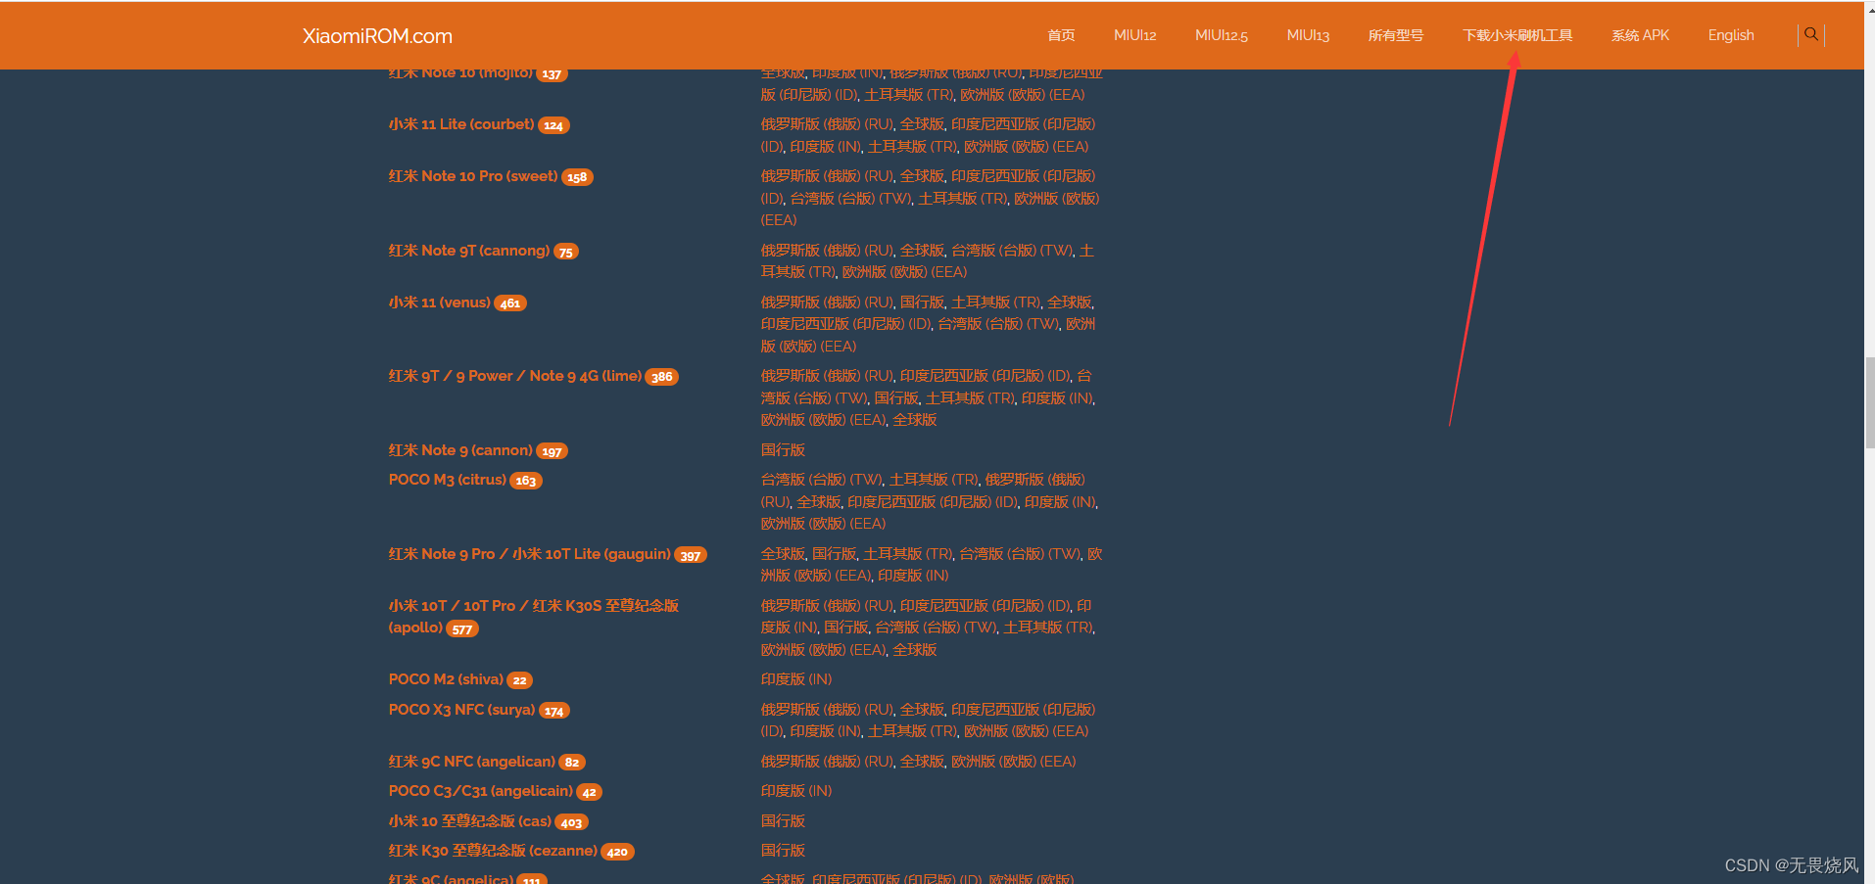The width and height of the screenshot is (1875, 884).
Task: Open the 小米 11 Lite (courbet) device link
Action: click(461, 124)
